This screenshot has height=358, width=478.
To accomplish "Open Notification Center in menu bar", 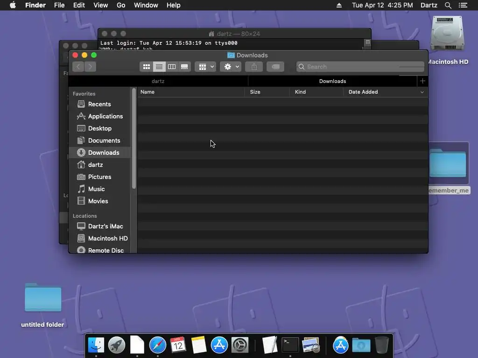I will coord(463,5).
